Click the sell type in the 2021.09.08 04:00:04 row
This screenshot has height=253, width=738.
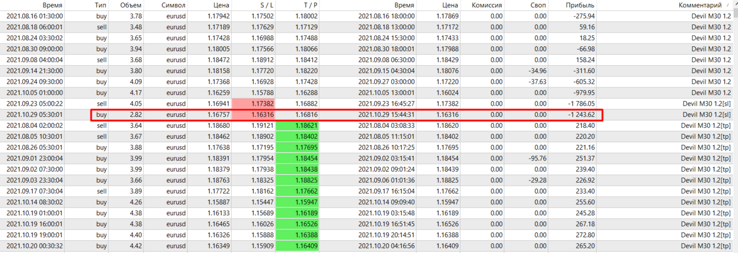pyautogui.click(x=102, y=60)
